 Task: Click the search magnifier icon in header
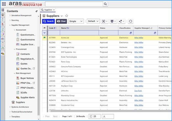click(106, 4)
